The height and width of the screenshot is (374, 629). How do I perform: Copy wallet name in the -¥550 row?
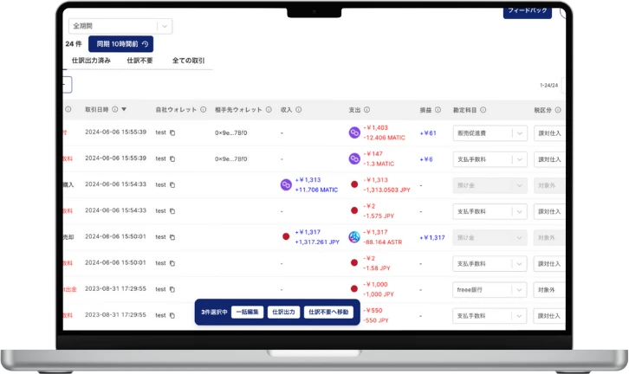pos(172,315)
